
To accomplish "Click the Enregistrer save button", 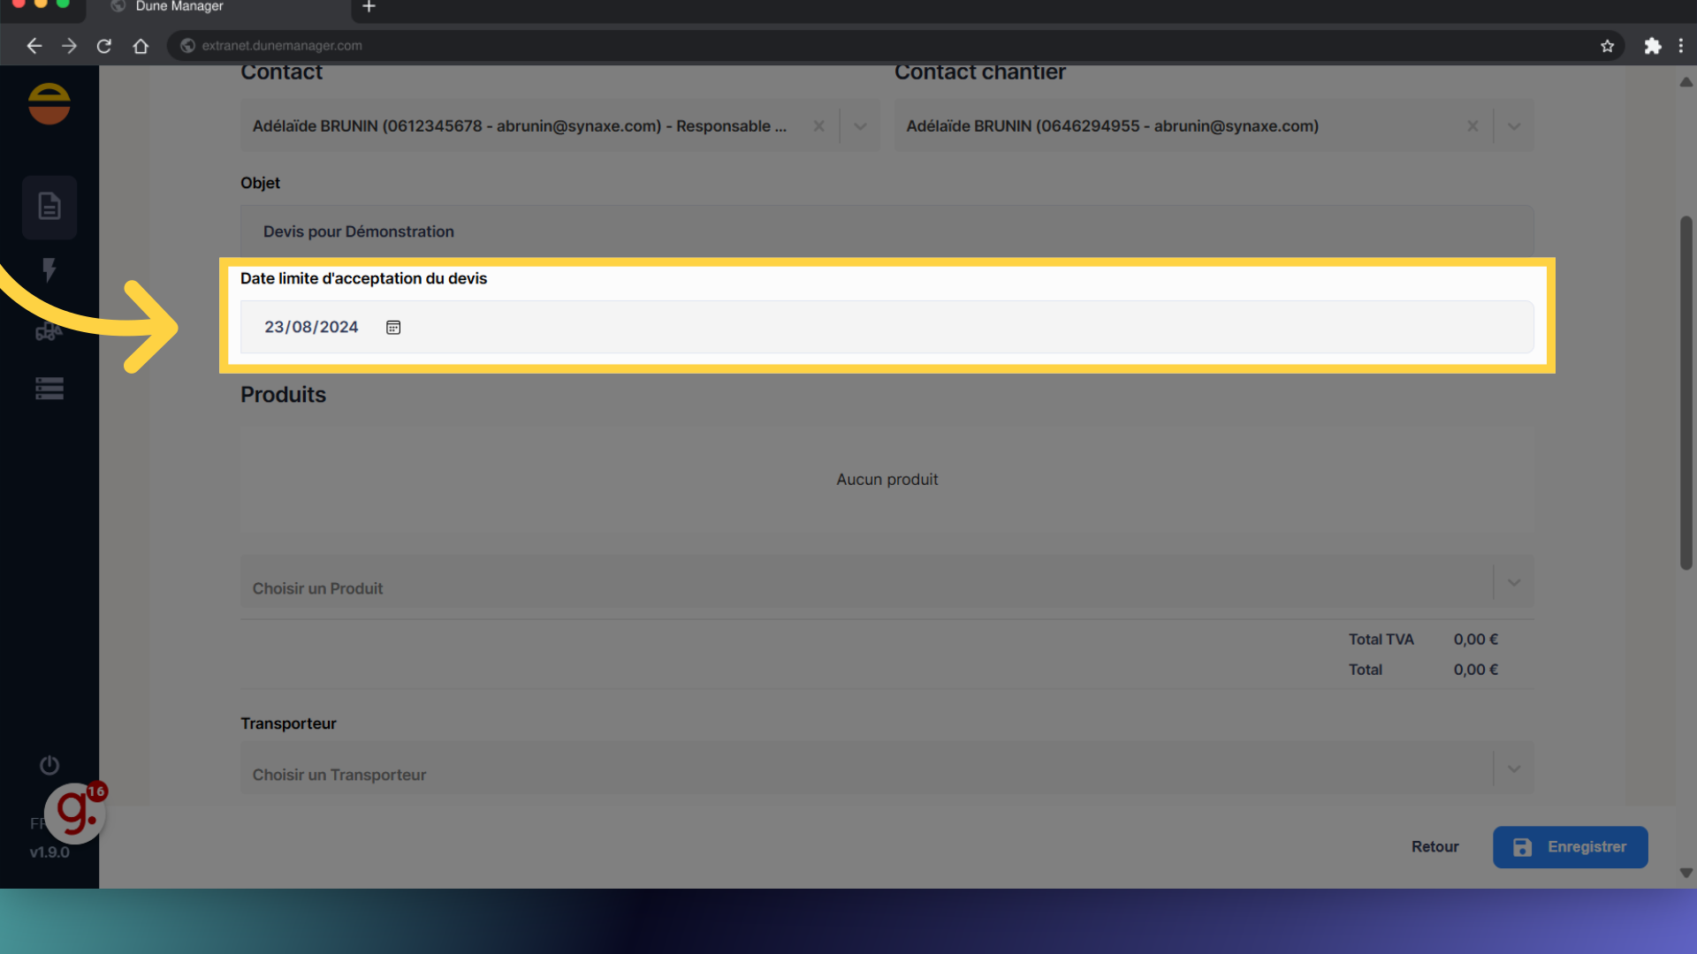I will click(x=1570, y=847).
